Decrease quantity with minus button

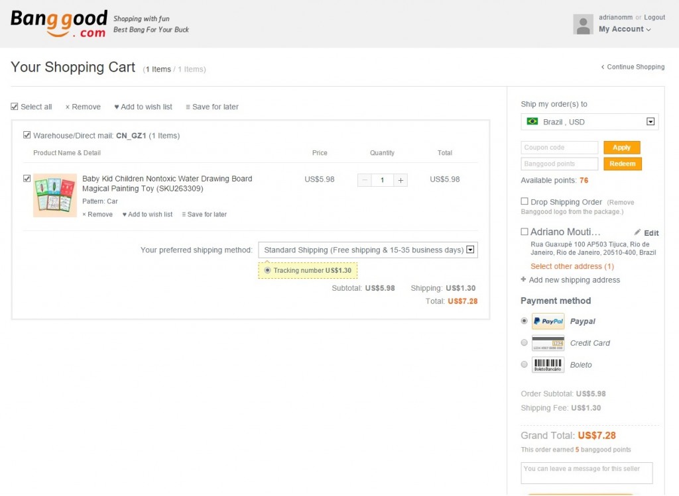click(365, 180)
